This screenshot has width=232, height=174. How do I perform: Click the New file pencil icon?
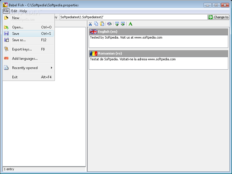pos(6,18)
